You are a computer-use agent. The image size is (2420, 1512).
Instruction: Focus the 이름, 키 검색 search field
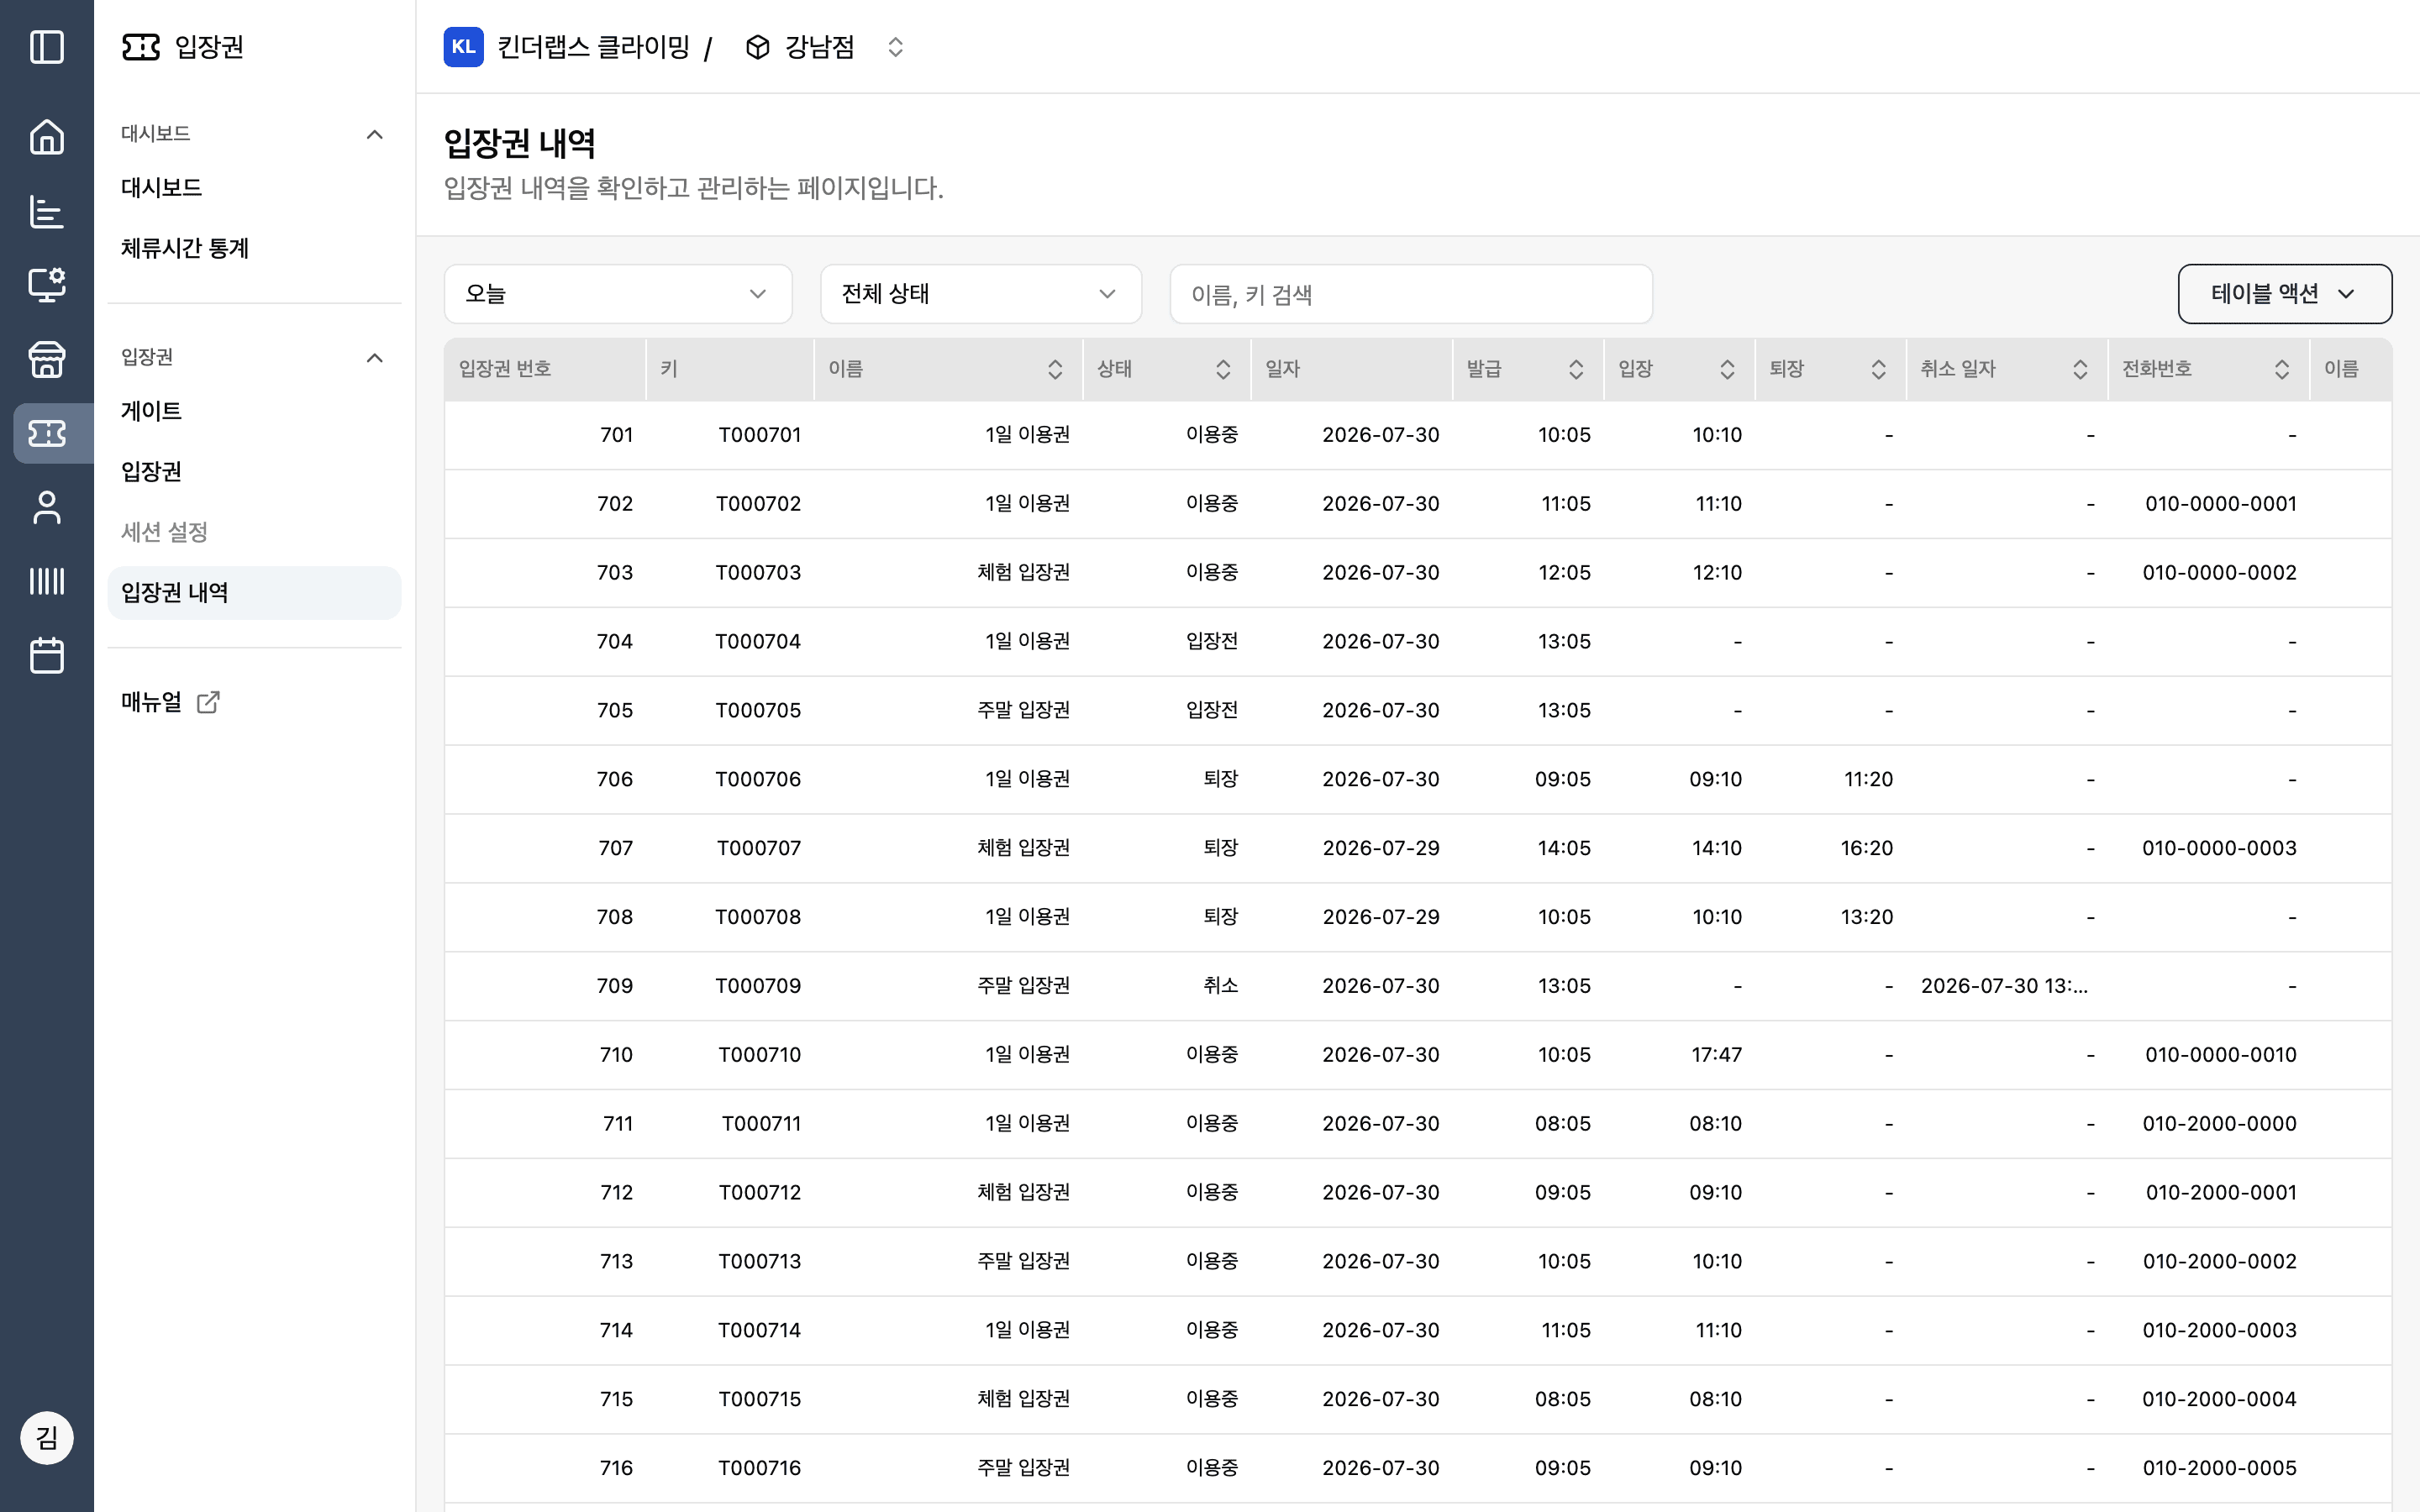(1411, 294)
